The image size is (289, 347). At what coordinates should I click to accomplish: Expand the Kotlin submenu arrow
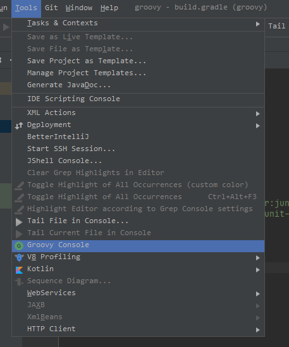pos(257,270)
